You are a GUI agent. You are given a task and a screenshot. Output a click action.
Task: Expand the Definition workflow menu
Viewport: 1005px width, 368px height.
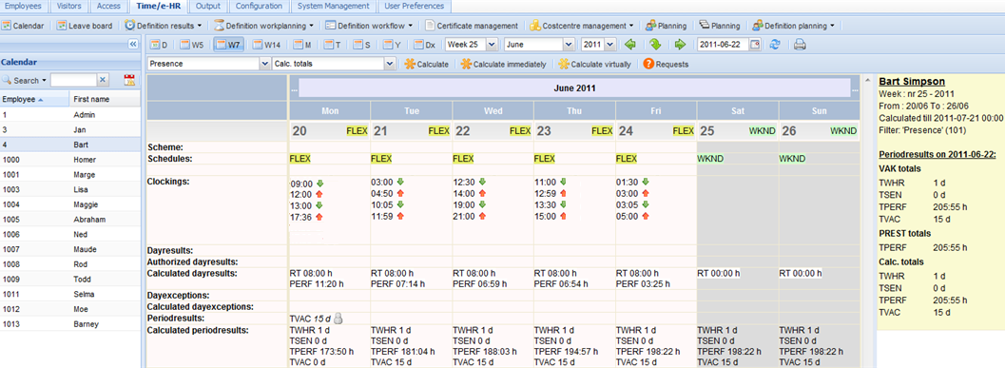click(369, 26)
